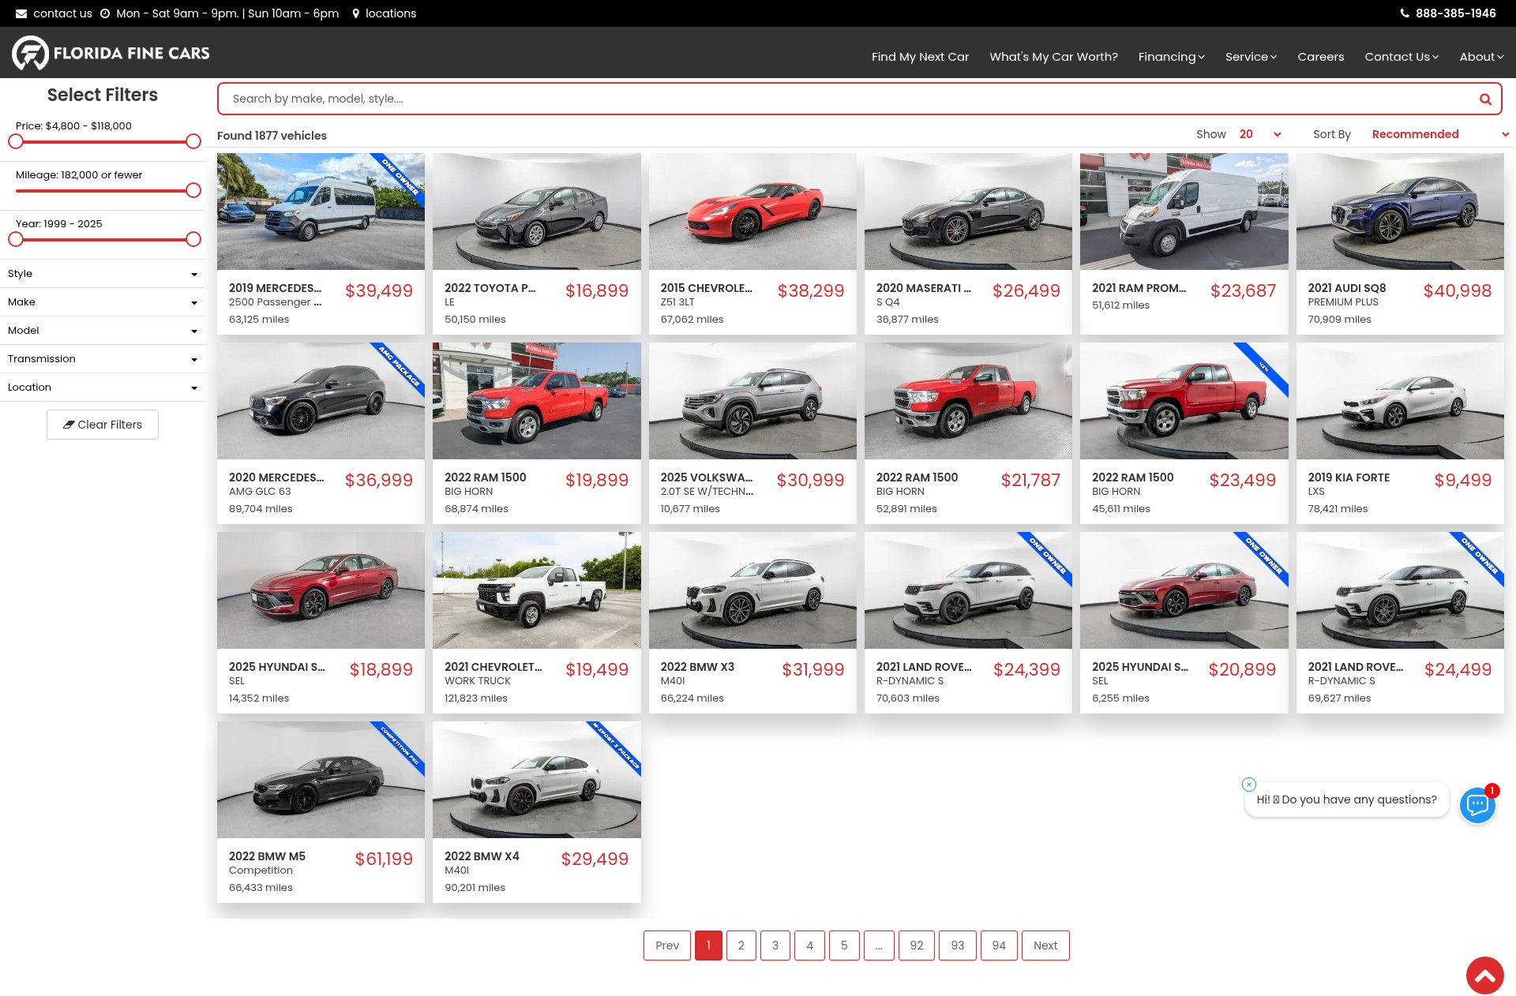This screenshot has width=1516, height=996.
Task: Open the 2025 Volkswagen 2.0T SE photo
Action: tap(752, 401)
